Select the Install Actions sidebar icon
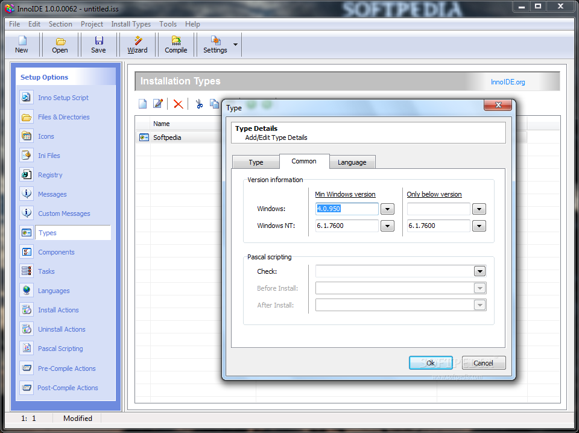 [x=26, y=310]
